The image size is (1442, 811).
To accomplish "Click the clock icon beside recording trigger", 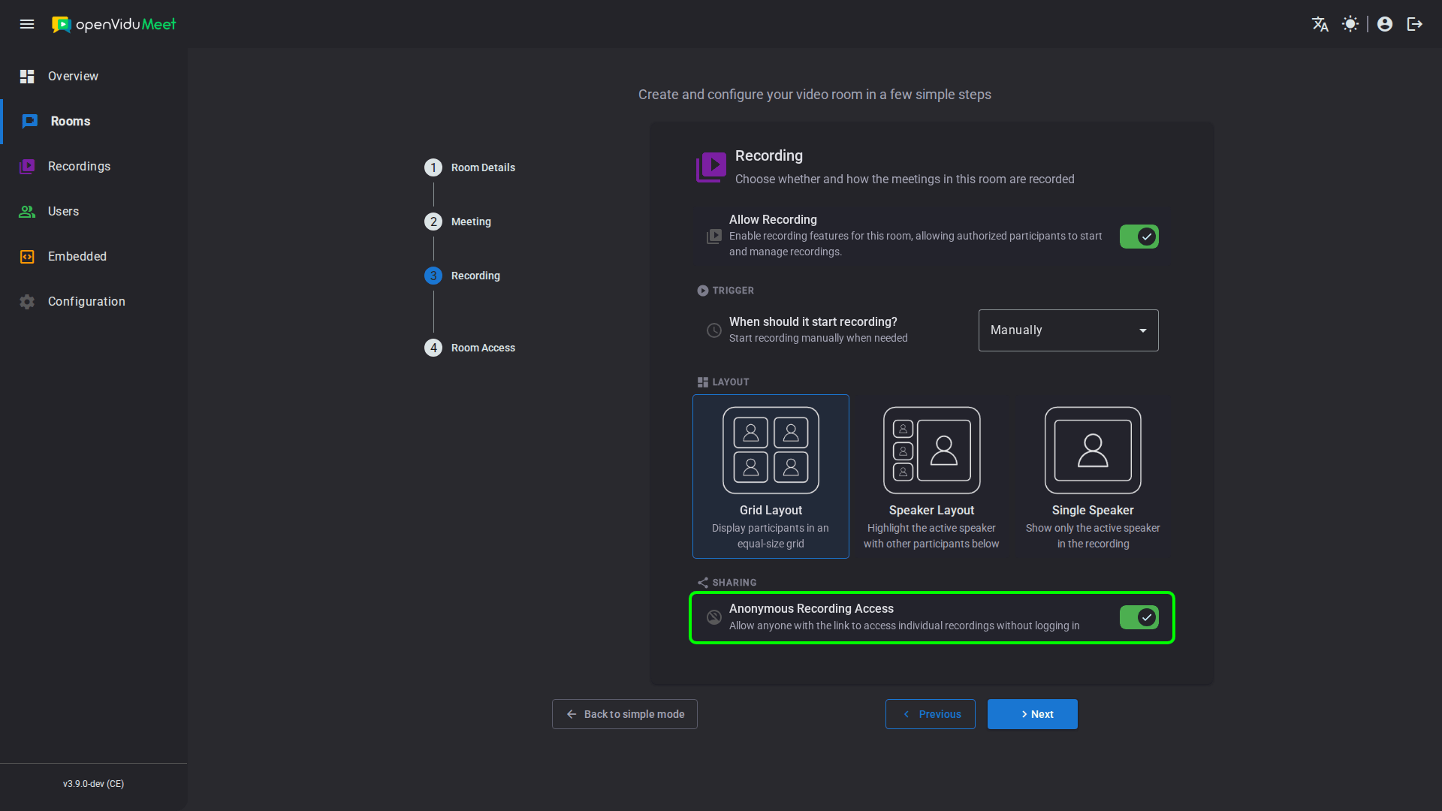I will 714,330.
